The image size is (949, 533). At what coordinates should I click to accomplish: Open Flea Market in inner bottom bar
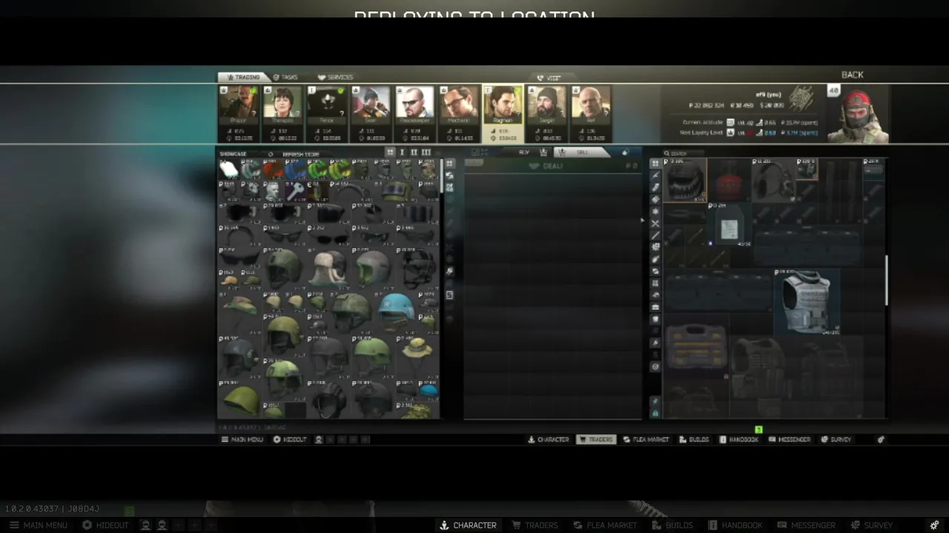(646, 440)
